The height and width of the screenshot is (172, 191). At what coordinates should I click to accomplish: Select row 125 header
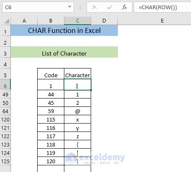tap(5, 161)
